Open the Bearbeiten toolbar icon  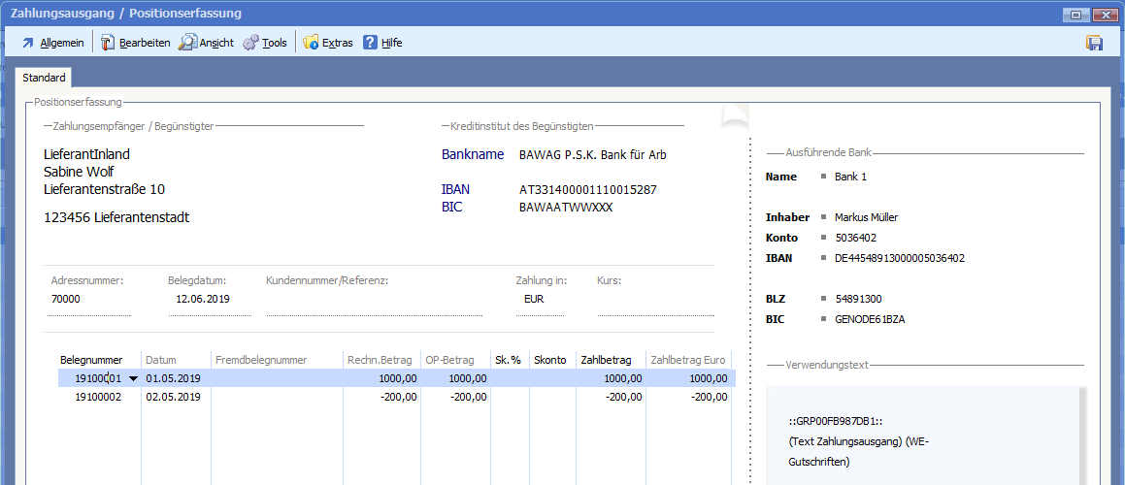point(108,43)
